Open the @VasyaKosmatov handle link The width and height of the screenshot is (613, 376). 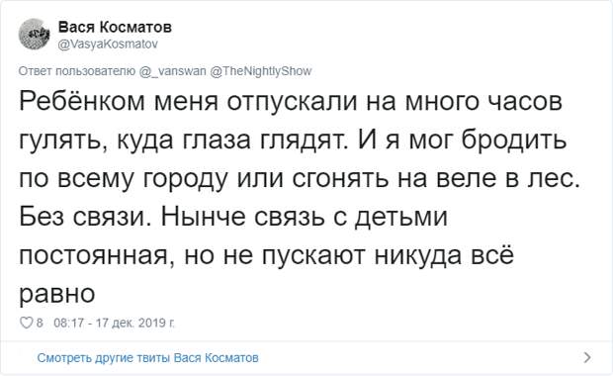coord(108,44)
